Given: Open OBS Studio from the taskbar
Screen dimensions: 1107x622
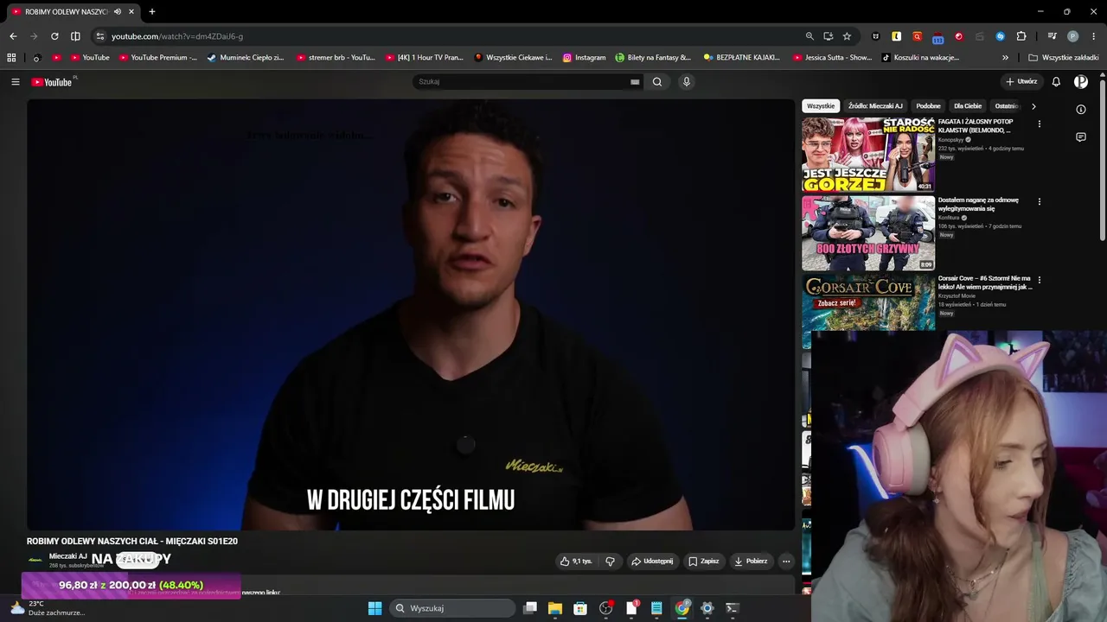Looking at the screenshot, I should [605, 608].
